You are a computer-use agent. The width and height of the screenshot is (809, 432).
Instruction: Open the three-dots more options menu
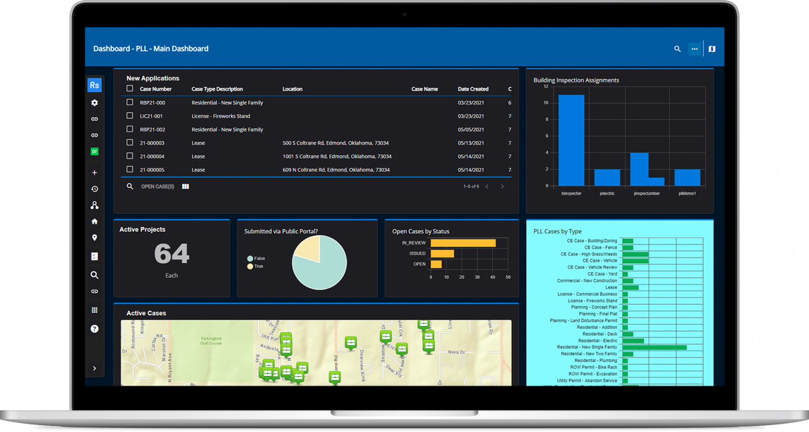coord(695,49)
